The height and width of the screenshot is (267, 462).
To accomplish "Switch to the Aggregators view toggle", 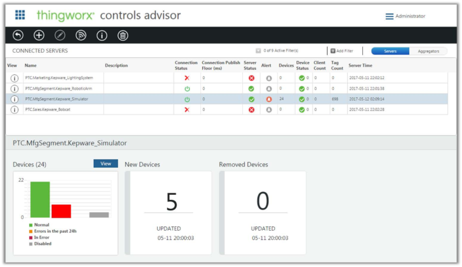I will 428,51.
